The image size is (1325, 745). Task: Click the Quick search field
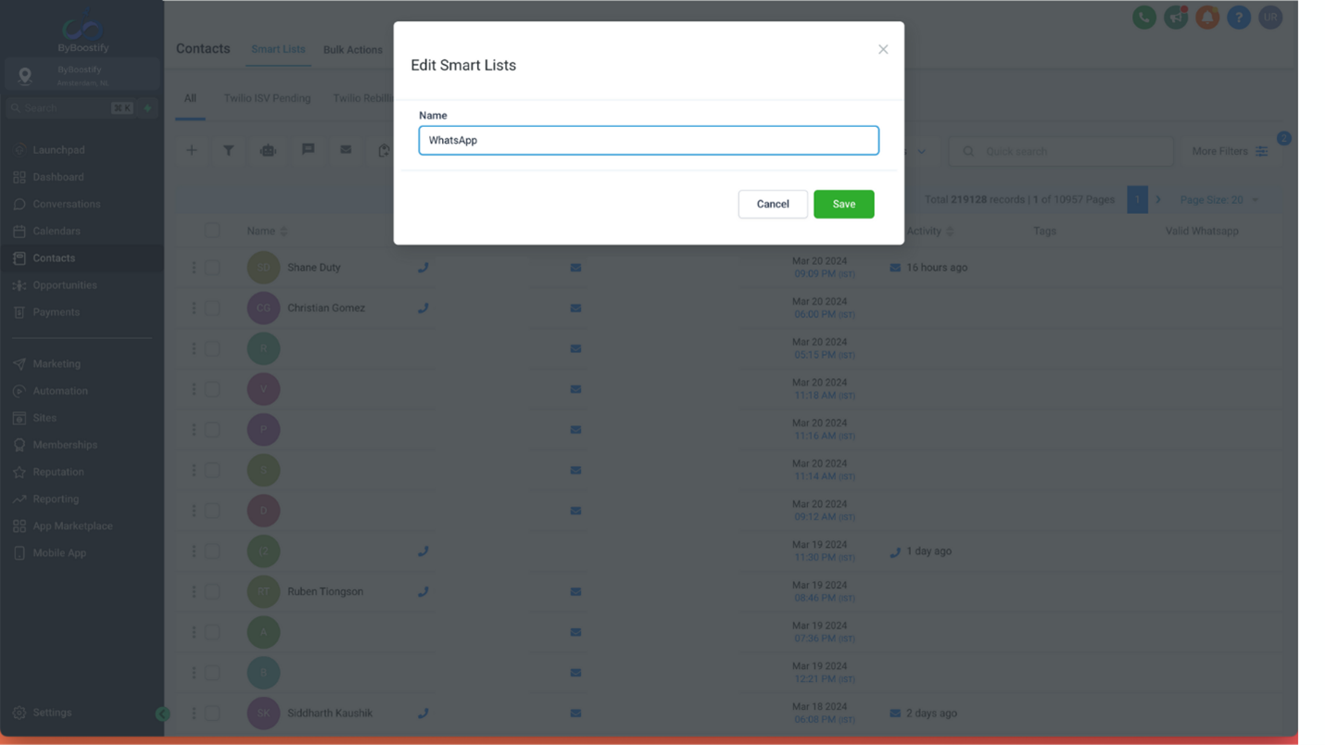click(x=1061, y=151)
